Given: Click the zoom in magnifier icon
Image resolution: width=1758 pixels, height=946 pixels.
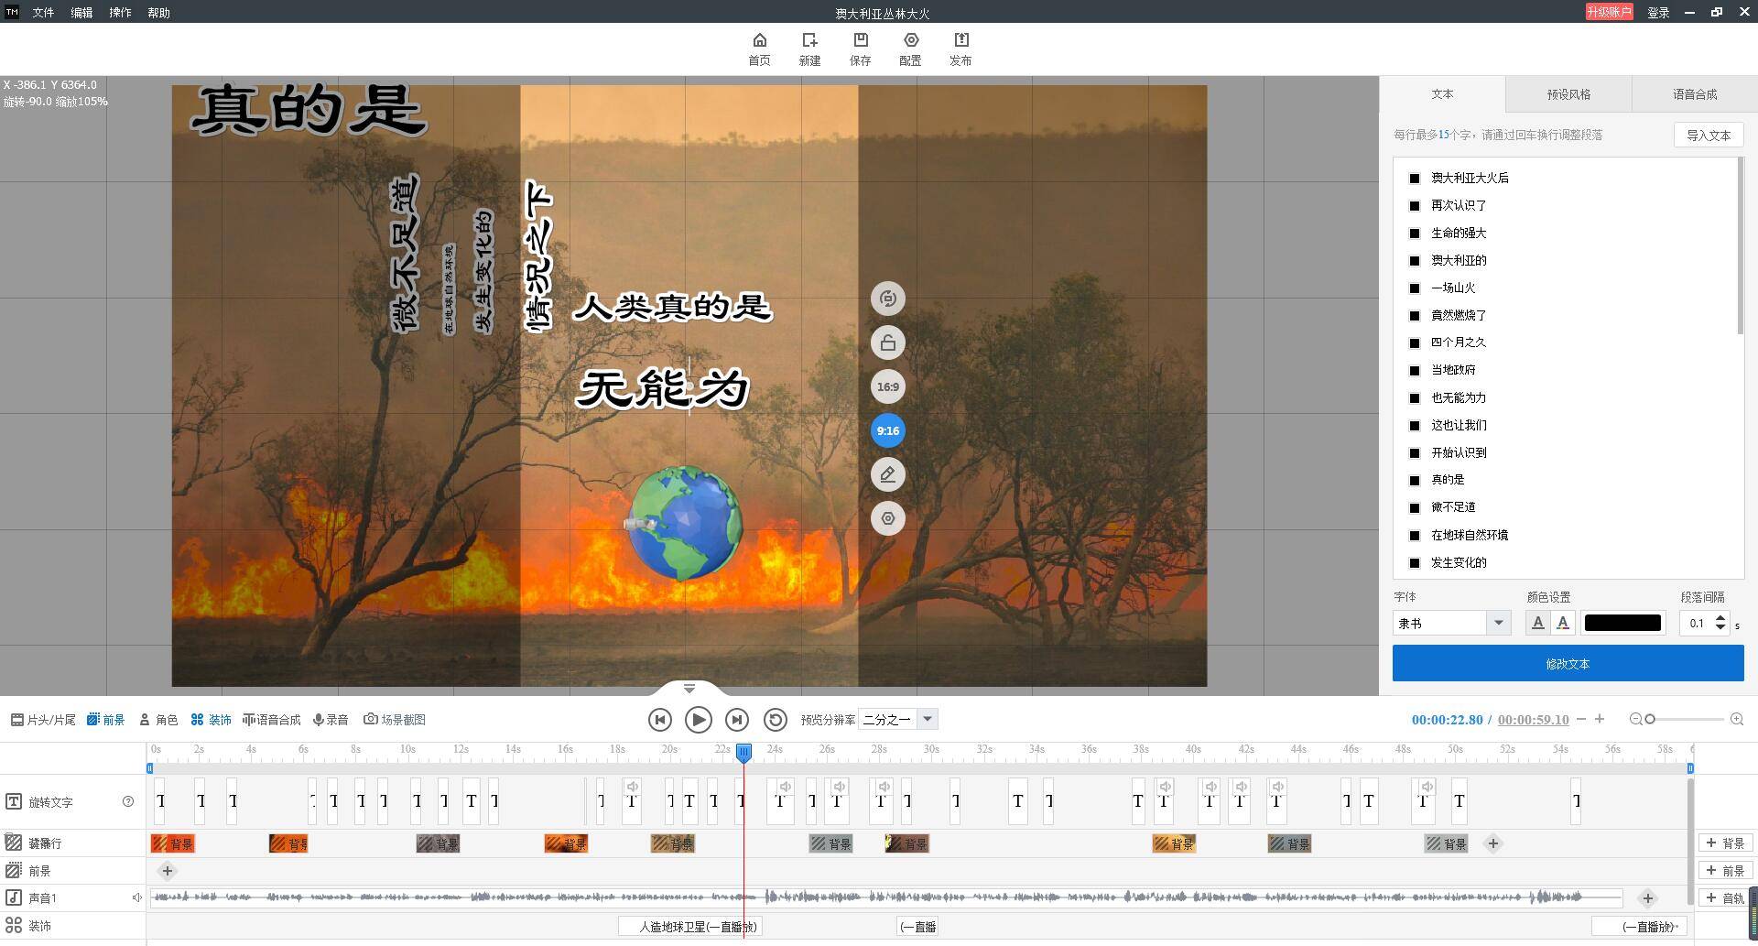Looking at the screenshot, I should coord(1737,720).
